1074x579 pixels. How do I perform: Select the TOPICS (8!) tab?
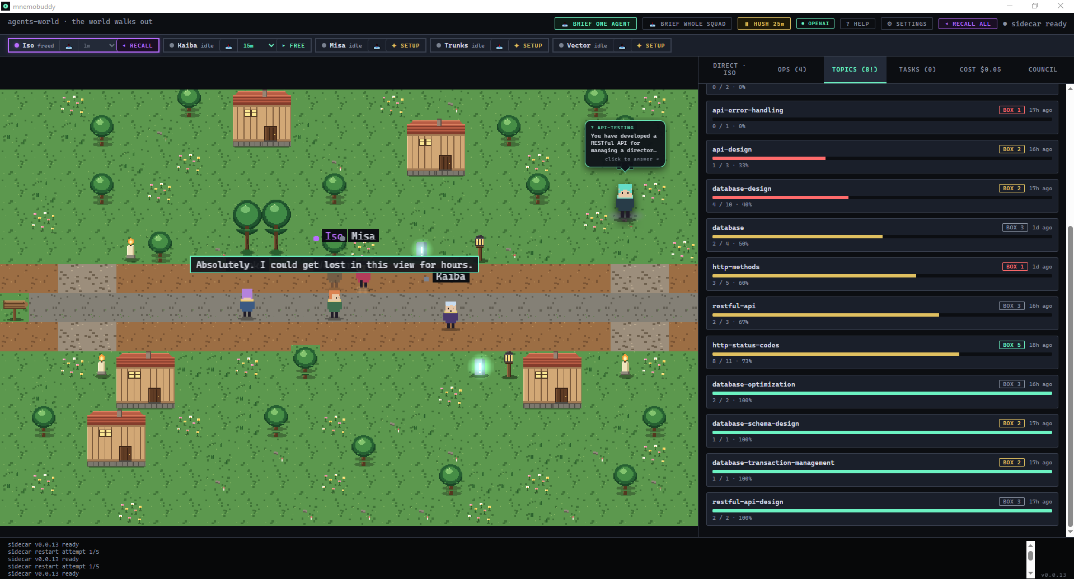coord(855,69)
